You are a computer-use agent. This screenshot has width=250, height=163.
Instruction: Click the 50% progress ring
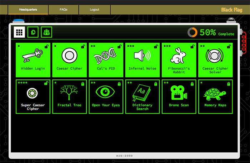pyautogui.click(x=192, y=32)
